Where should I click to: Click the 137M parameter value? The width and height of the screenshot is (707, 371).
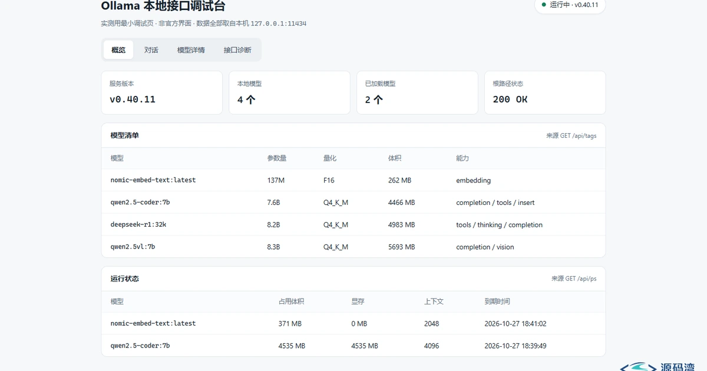click(276, 180)
